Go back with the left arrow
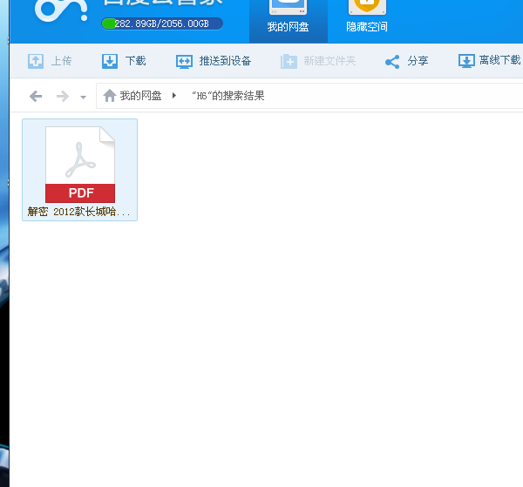523x487 pixels. (x=36, y=97)
